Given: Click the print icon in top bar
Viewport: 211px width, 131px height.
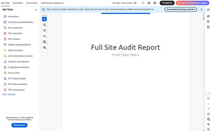Looking at the screenshot, I should (155, 3).
